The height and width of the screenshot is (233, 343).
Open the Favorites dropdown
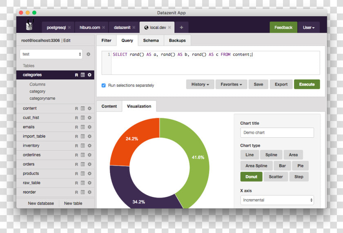coord(231,84)
